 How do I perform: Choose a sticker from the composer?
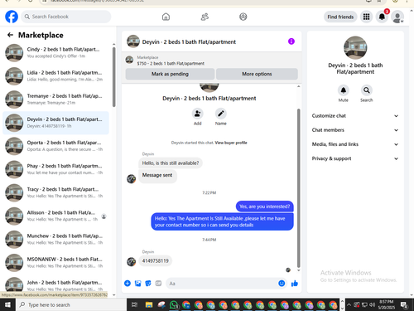pos(148,284)
